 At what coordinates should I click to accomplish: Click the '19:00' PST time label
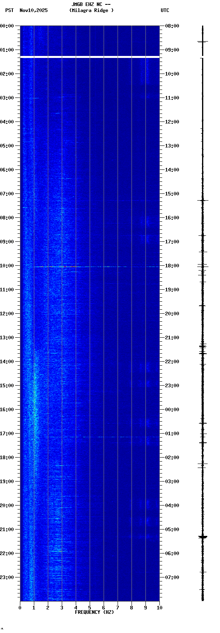(7, 482)
